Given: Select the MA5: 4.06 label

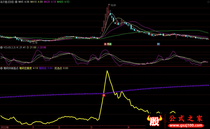Looking at the screenshot, I should (24, 2).
